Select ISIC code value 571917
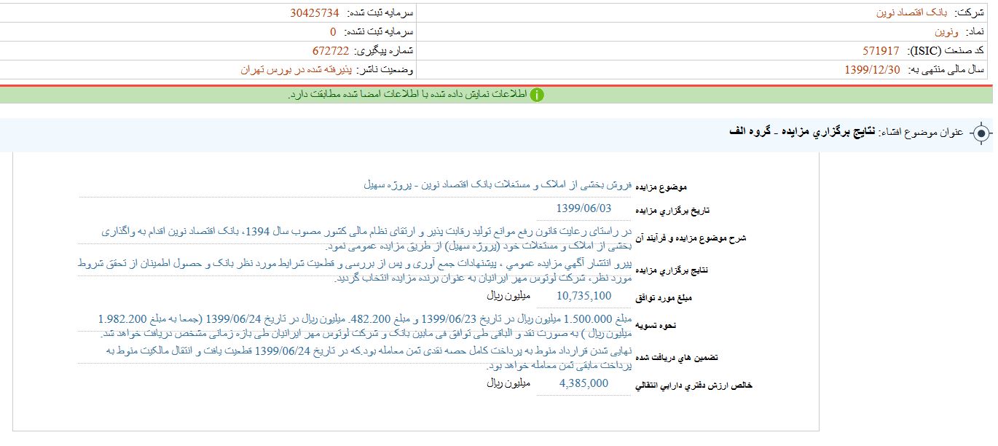The width and height of the screenshot is (998, 446). tap(881, 51)
